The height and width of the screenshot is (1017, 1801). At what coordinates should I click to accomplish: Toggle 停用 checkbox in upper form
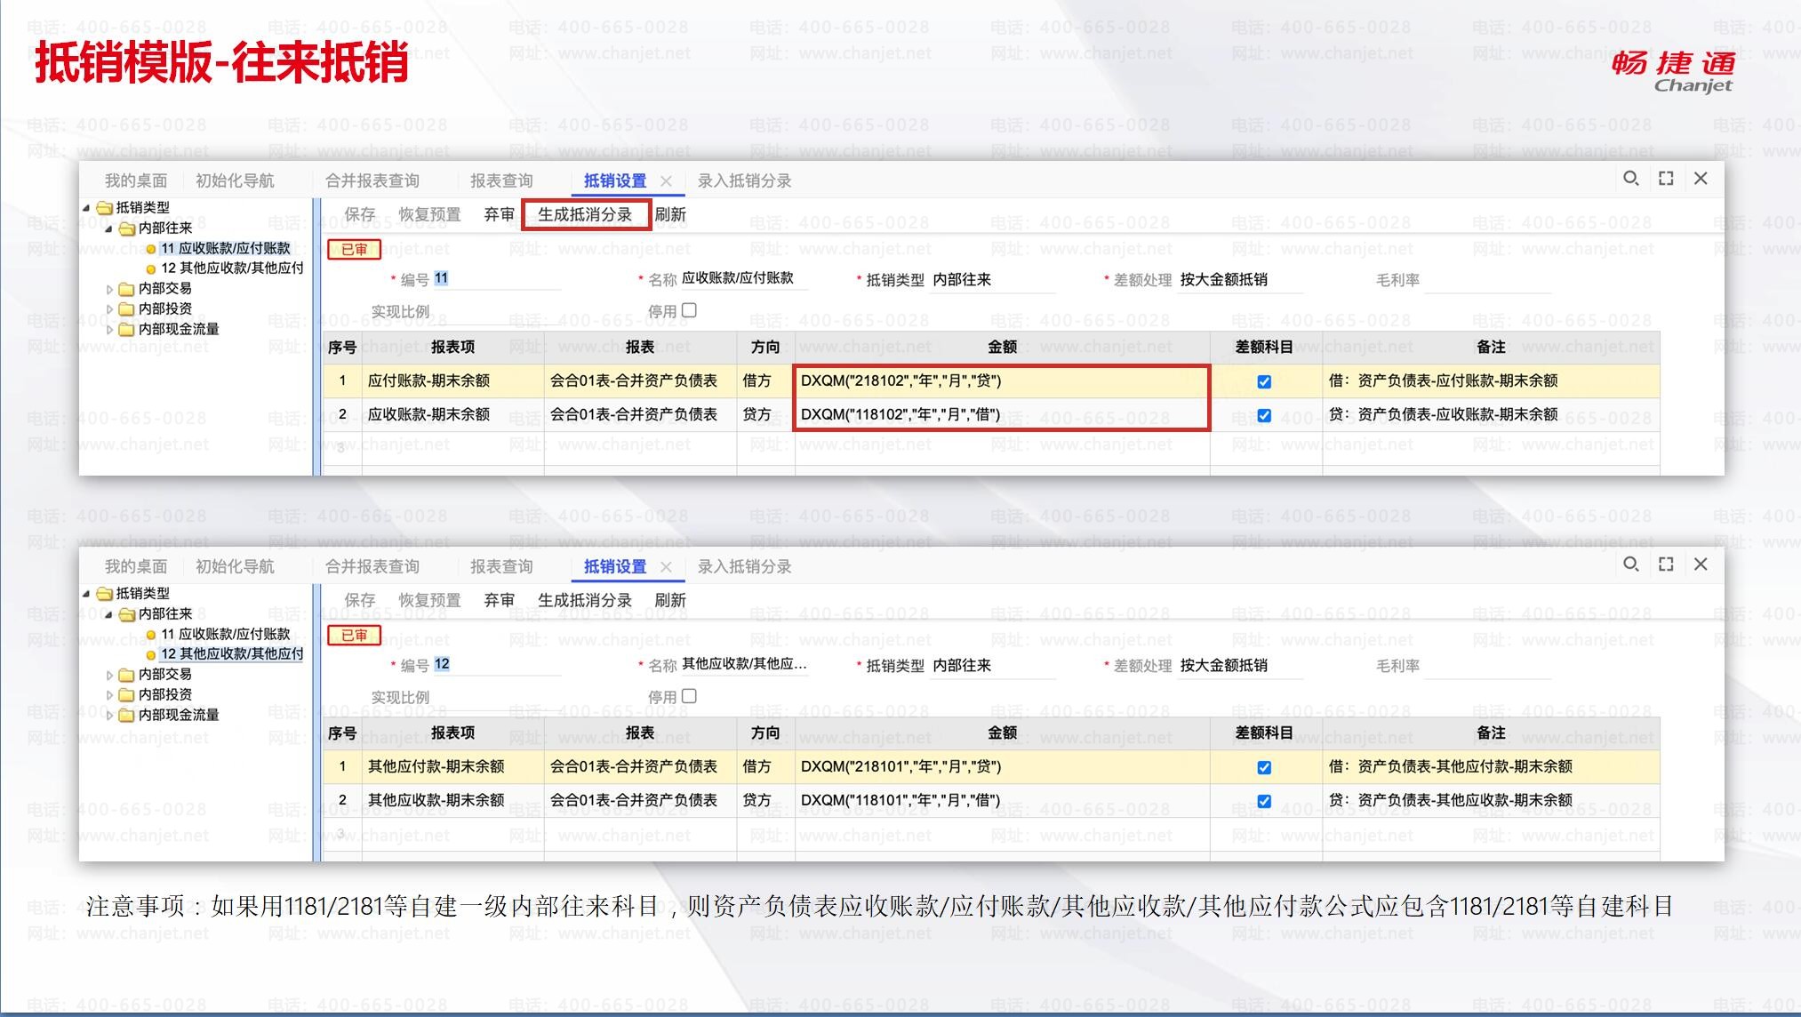(689, 310)
